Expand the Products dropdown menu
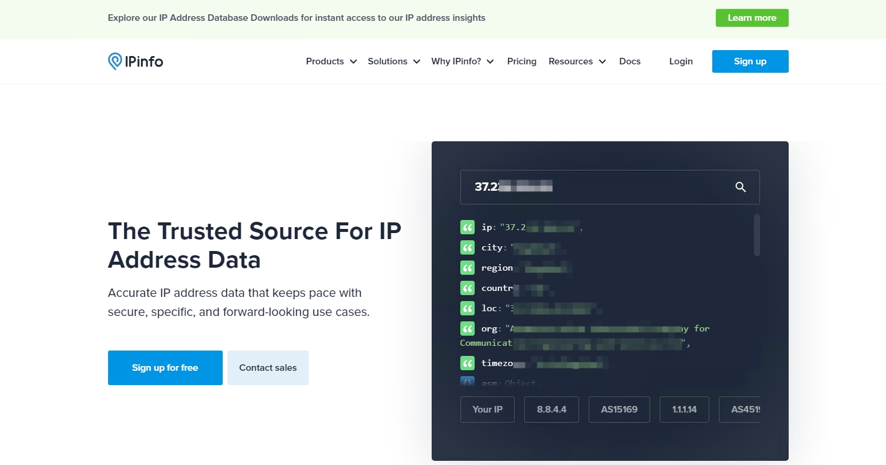 [x=331, y=61]
